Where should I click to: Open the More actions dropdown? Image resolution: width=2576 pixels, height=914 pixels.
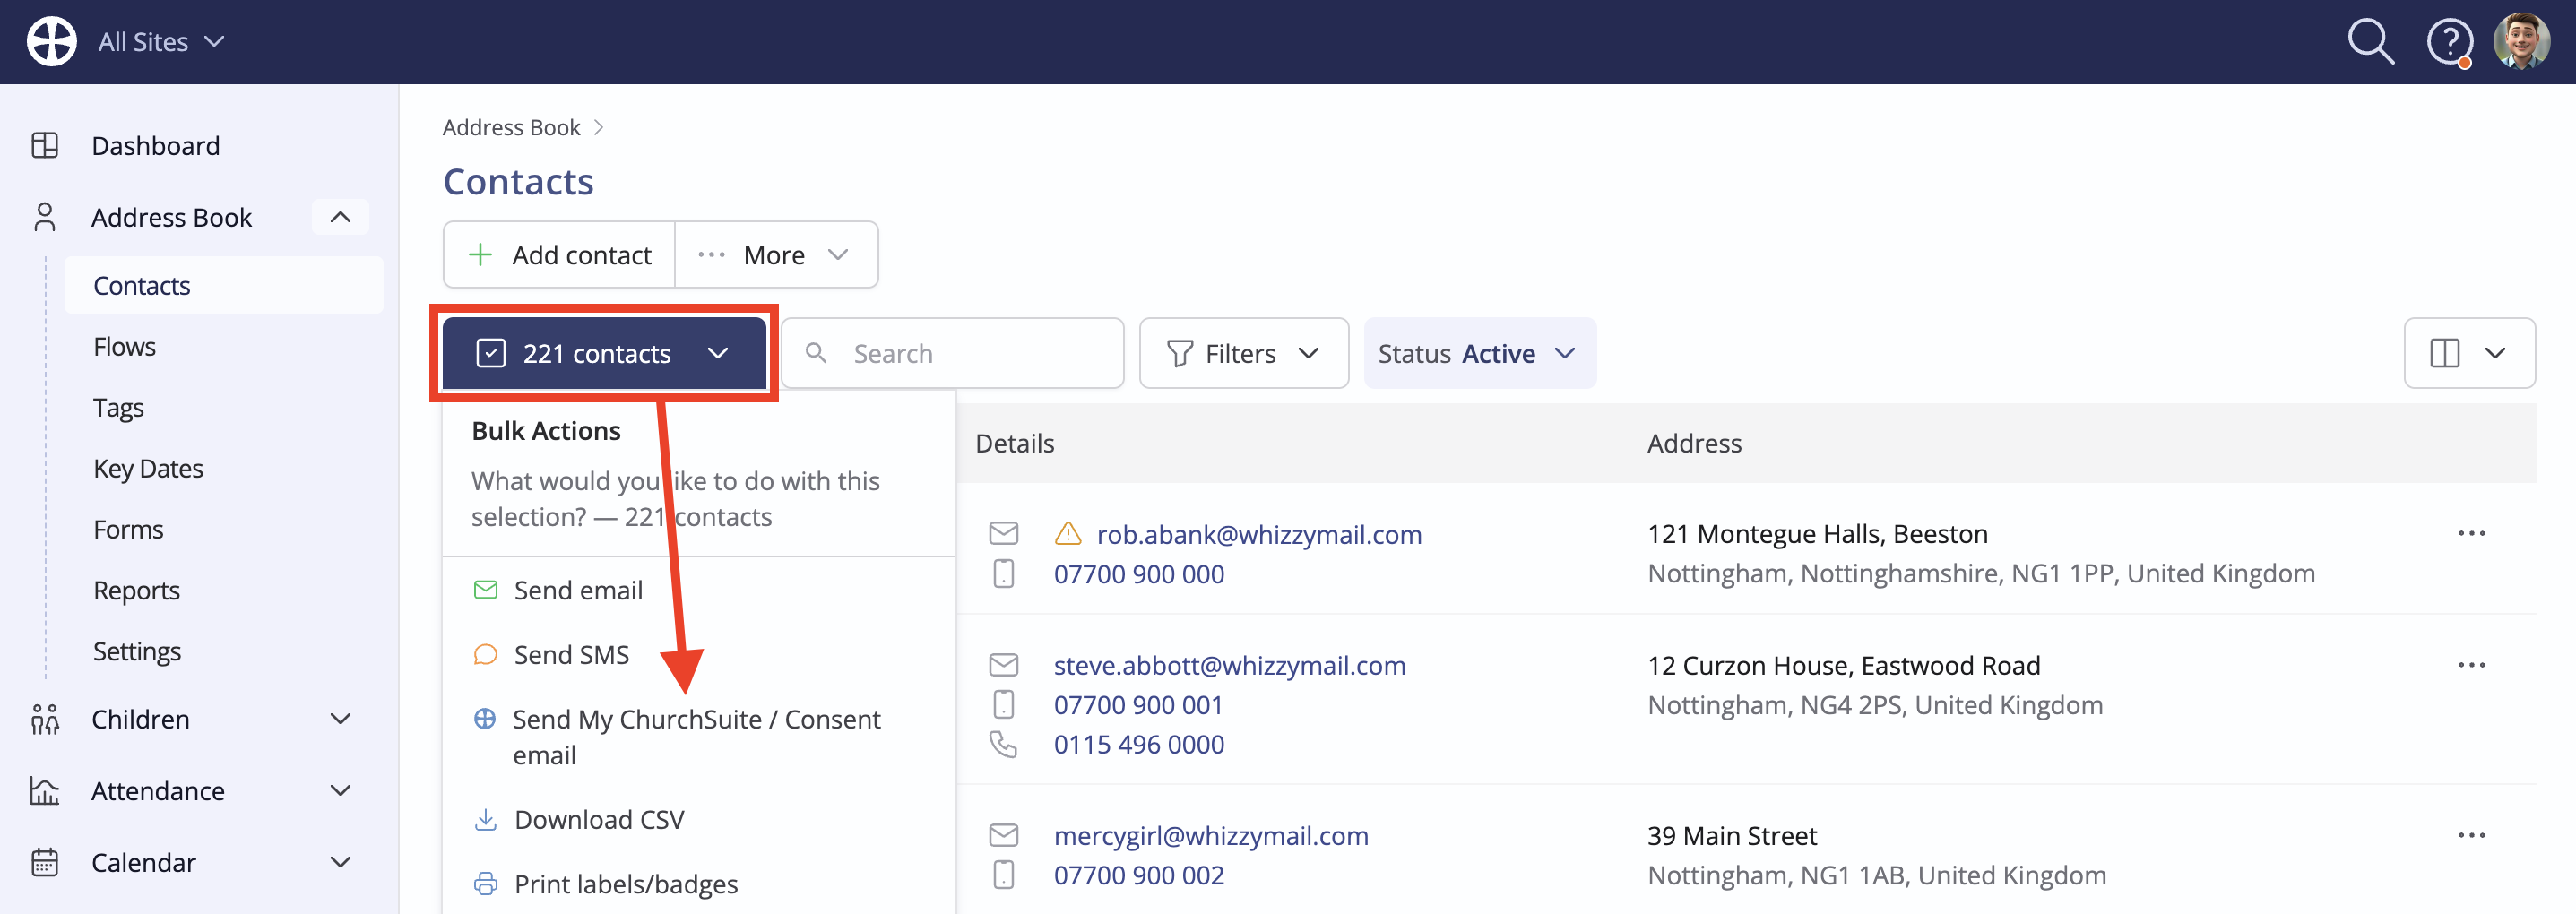point(776,255)
